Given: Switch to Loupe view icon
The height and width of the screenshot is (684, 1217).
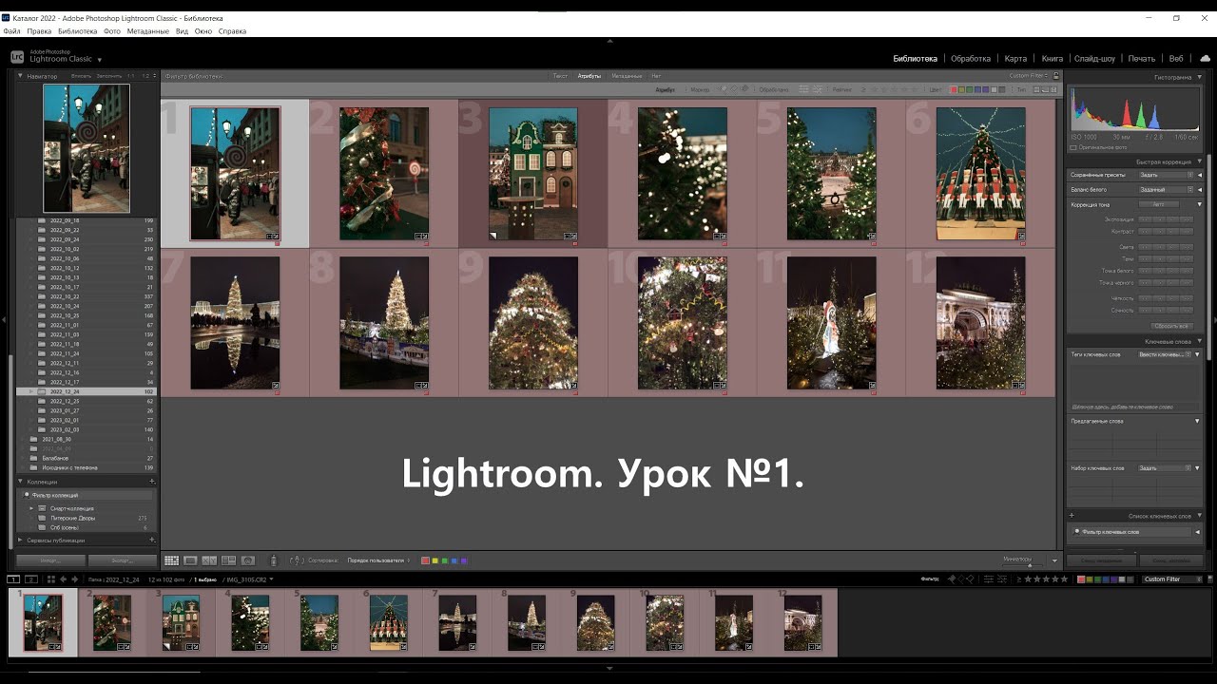Looking at the screenshot, I should point(190,560).
